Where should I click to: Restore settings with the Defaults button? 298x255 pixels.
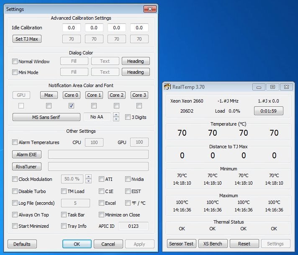tap(22, 244)
